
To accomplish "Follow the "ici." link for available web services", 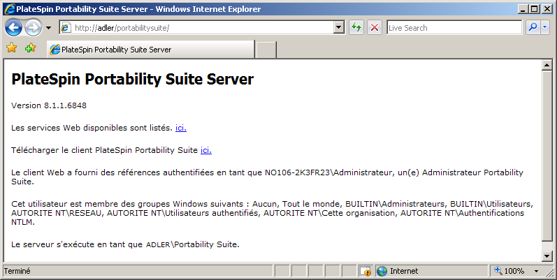I will tap(181, 128).
